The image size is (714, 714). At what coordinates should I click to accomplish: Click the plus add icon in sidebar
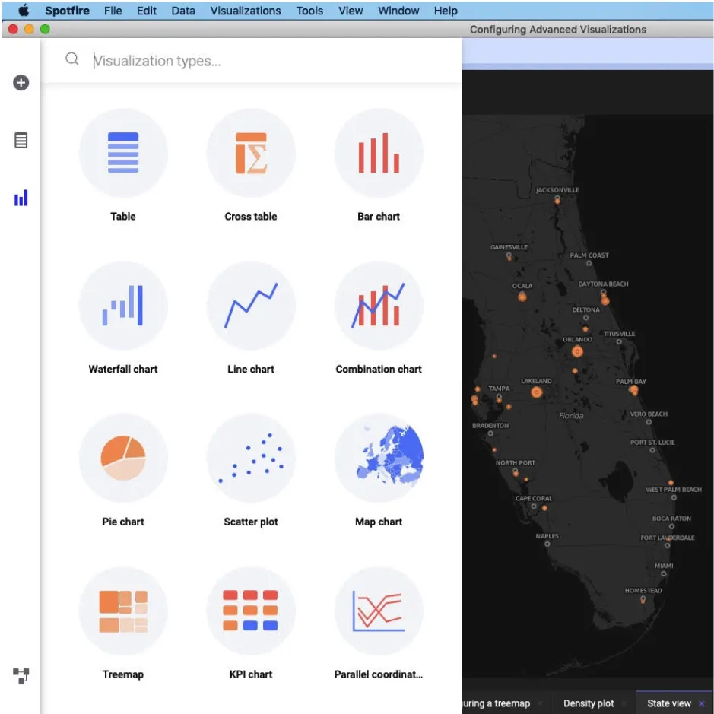click(21, 82)
